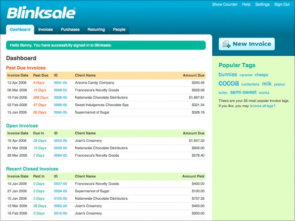Select the caramel tag
This screenshot has height=221, width=295.
[246, 75]
